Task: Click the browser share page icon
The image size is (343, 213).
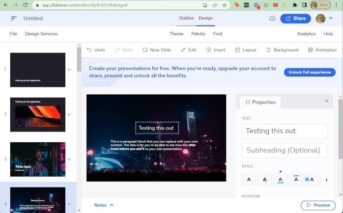Action: [215, 5]
